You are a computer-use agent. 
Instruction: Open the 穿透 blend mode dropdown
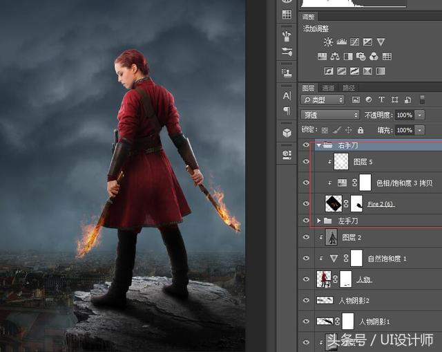330,115
